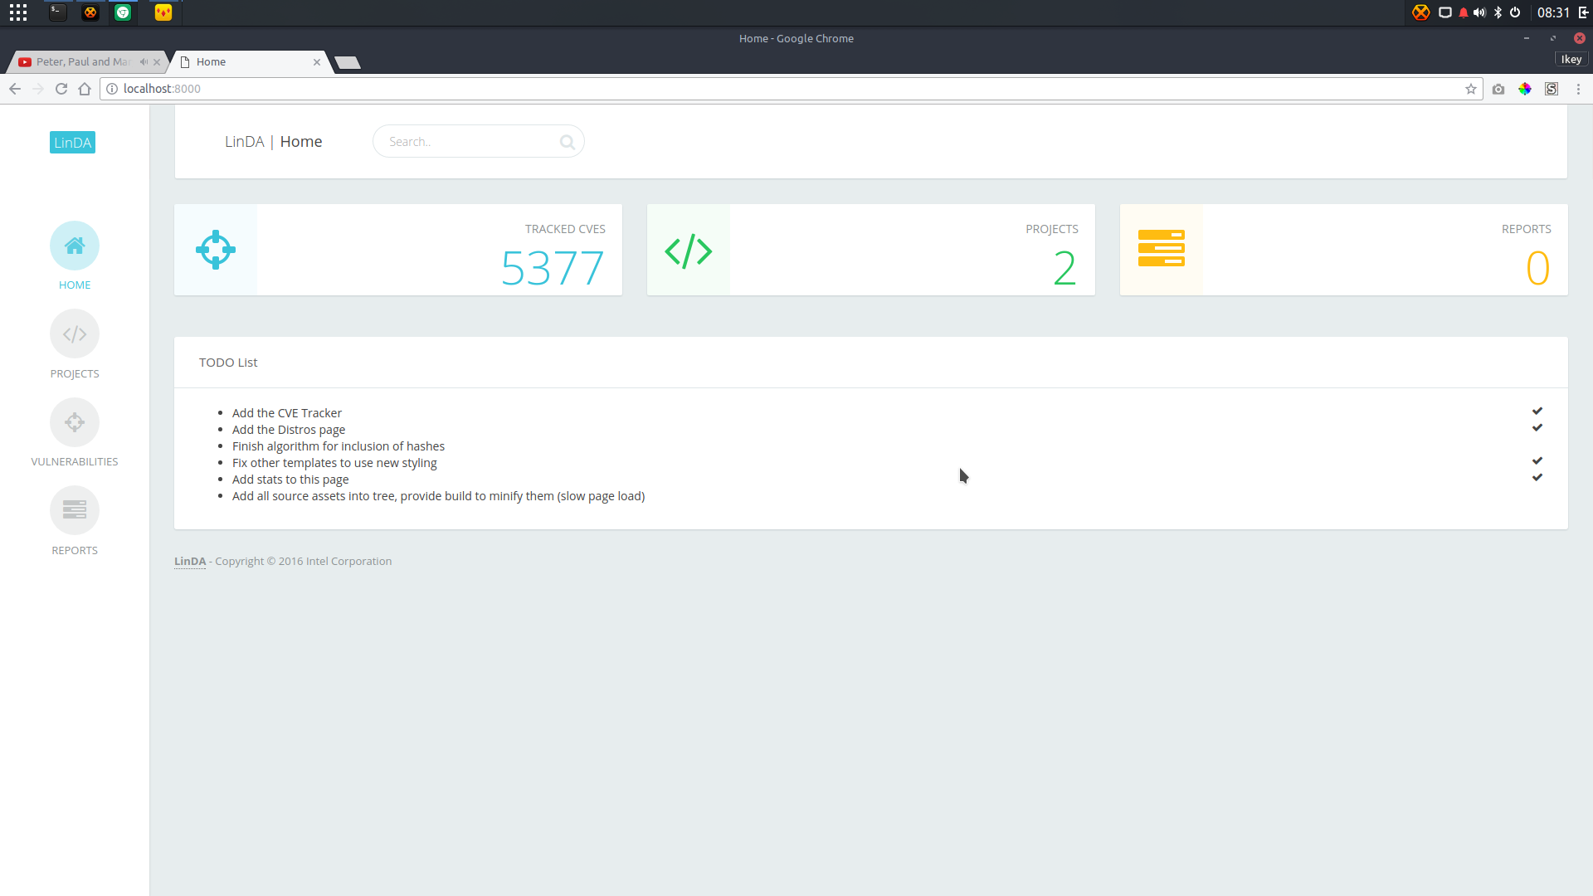Screen dimensions: 1593x896
Task: Select the Home browser tab
Action: point(249,61)
